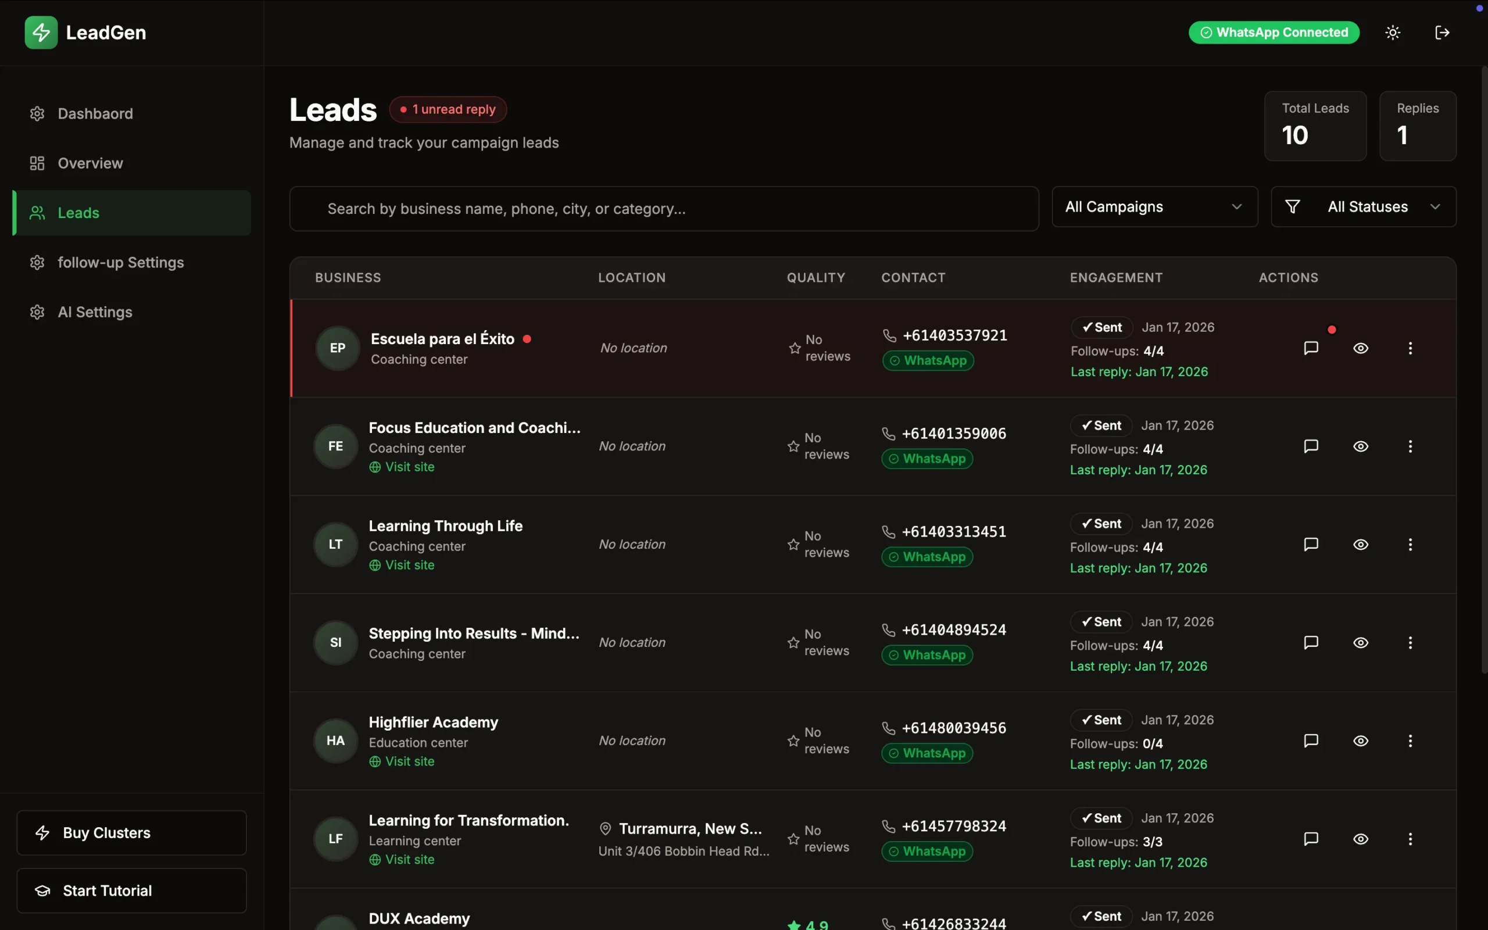Click eye icon for Highflier Academy row

(1360, 741)
